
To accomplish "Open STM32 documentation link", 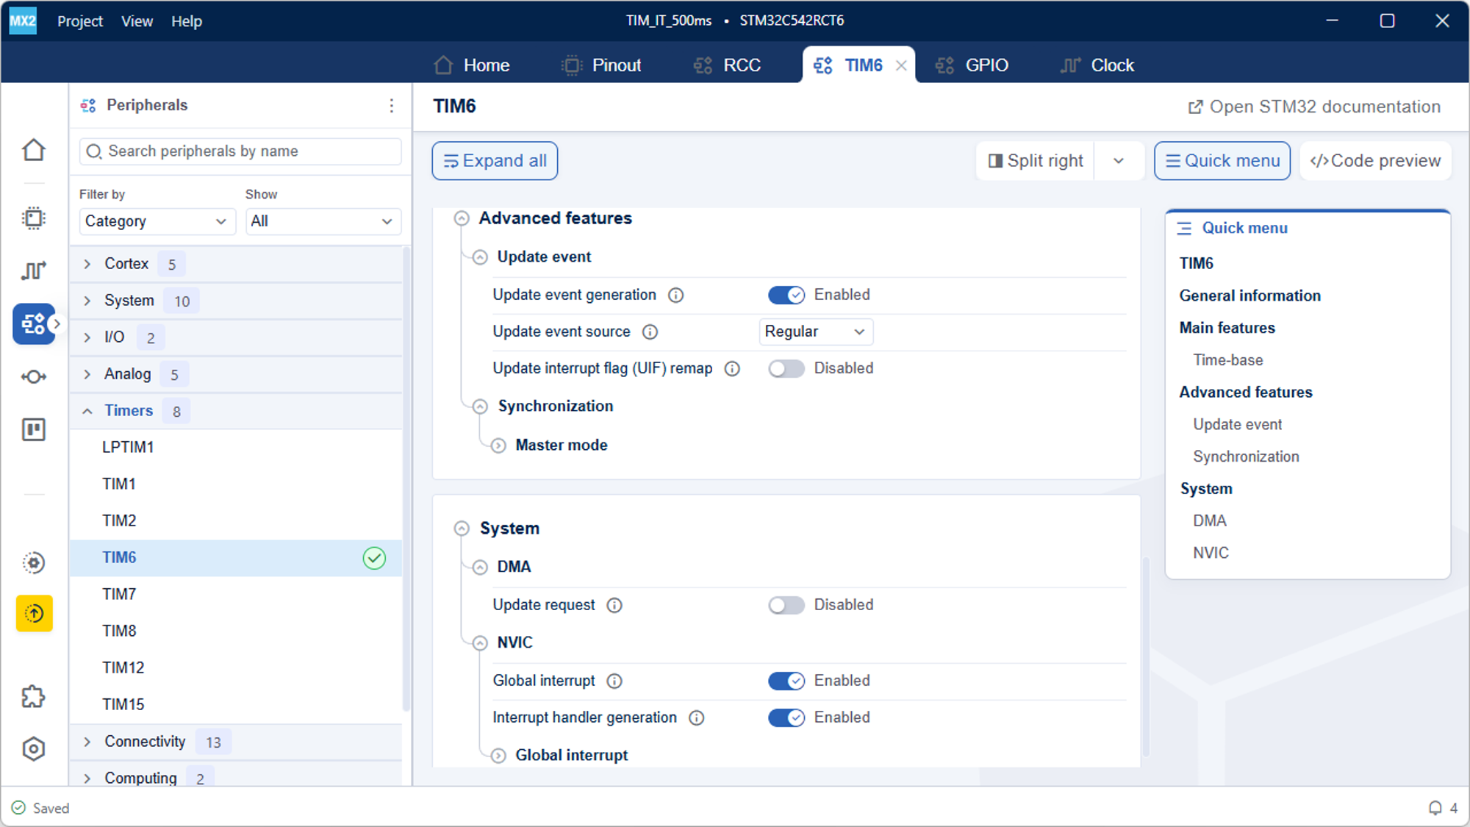I will 1314,107.
